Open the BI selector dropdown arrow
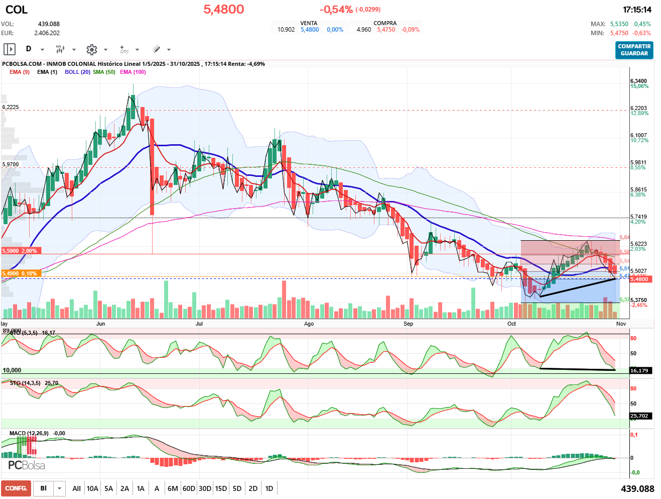661x499 pixels. coord(60,488)
